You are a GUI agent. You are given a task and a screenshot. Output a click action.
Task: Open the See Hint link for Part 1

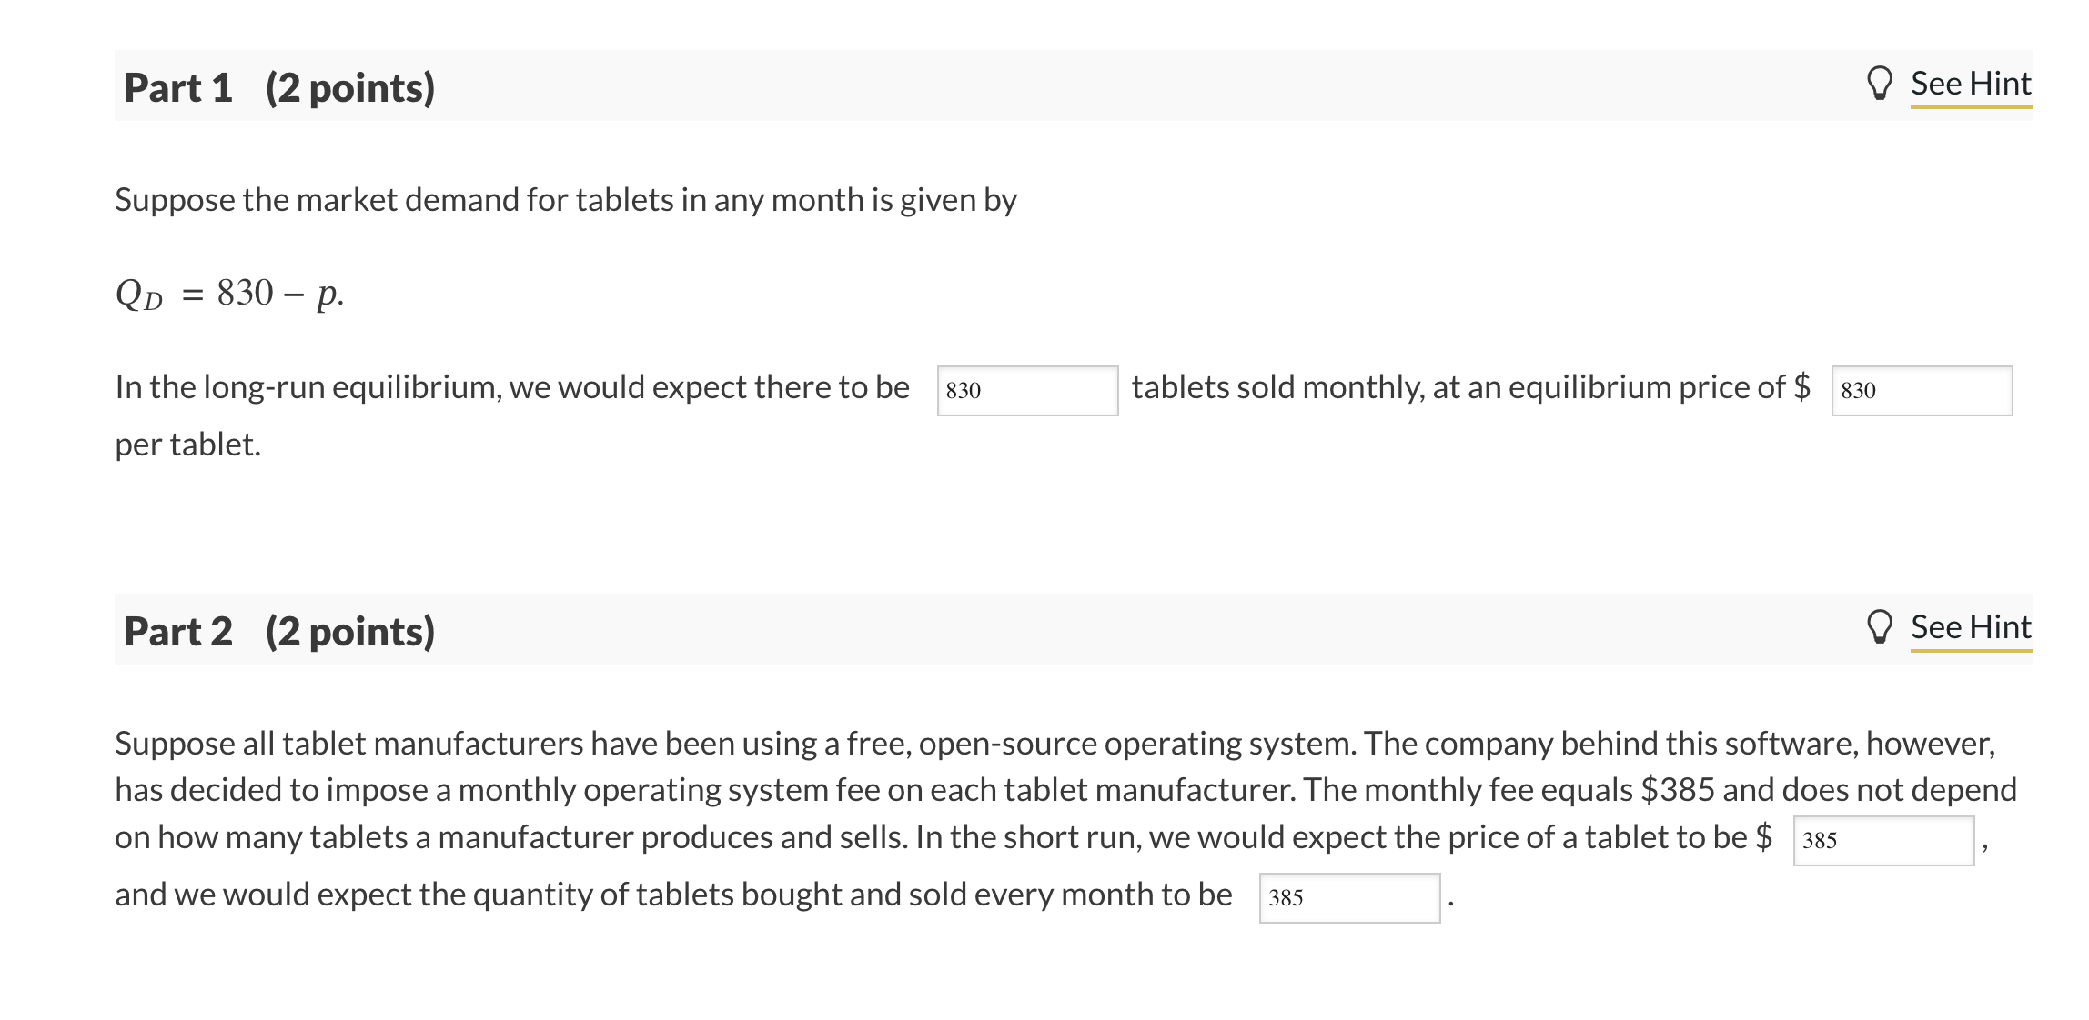click(1971, 84)
